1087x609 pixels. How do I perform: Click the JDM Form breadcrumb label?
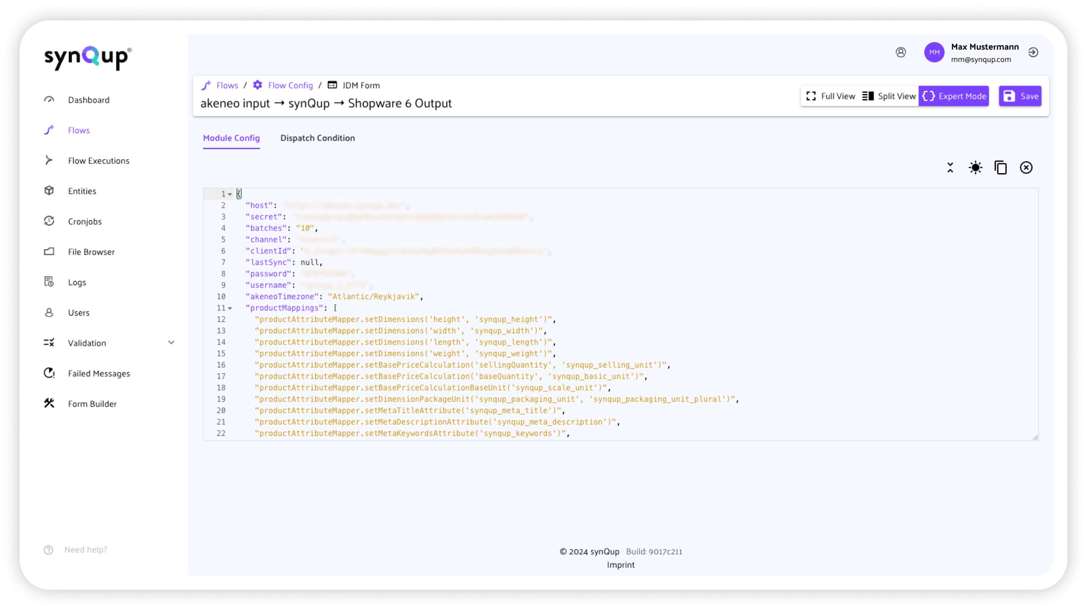pos(361,85)
